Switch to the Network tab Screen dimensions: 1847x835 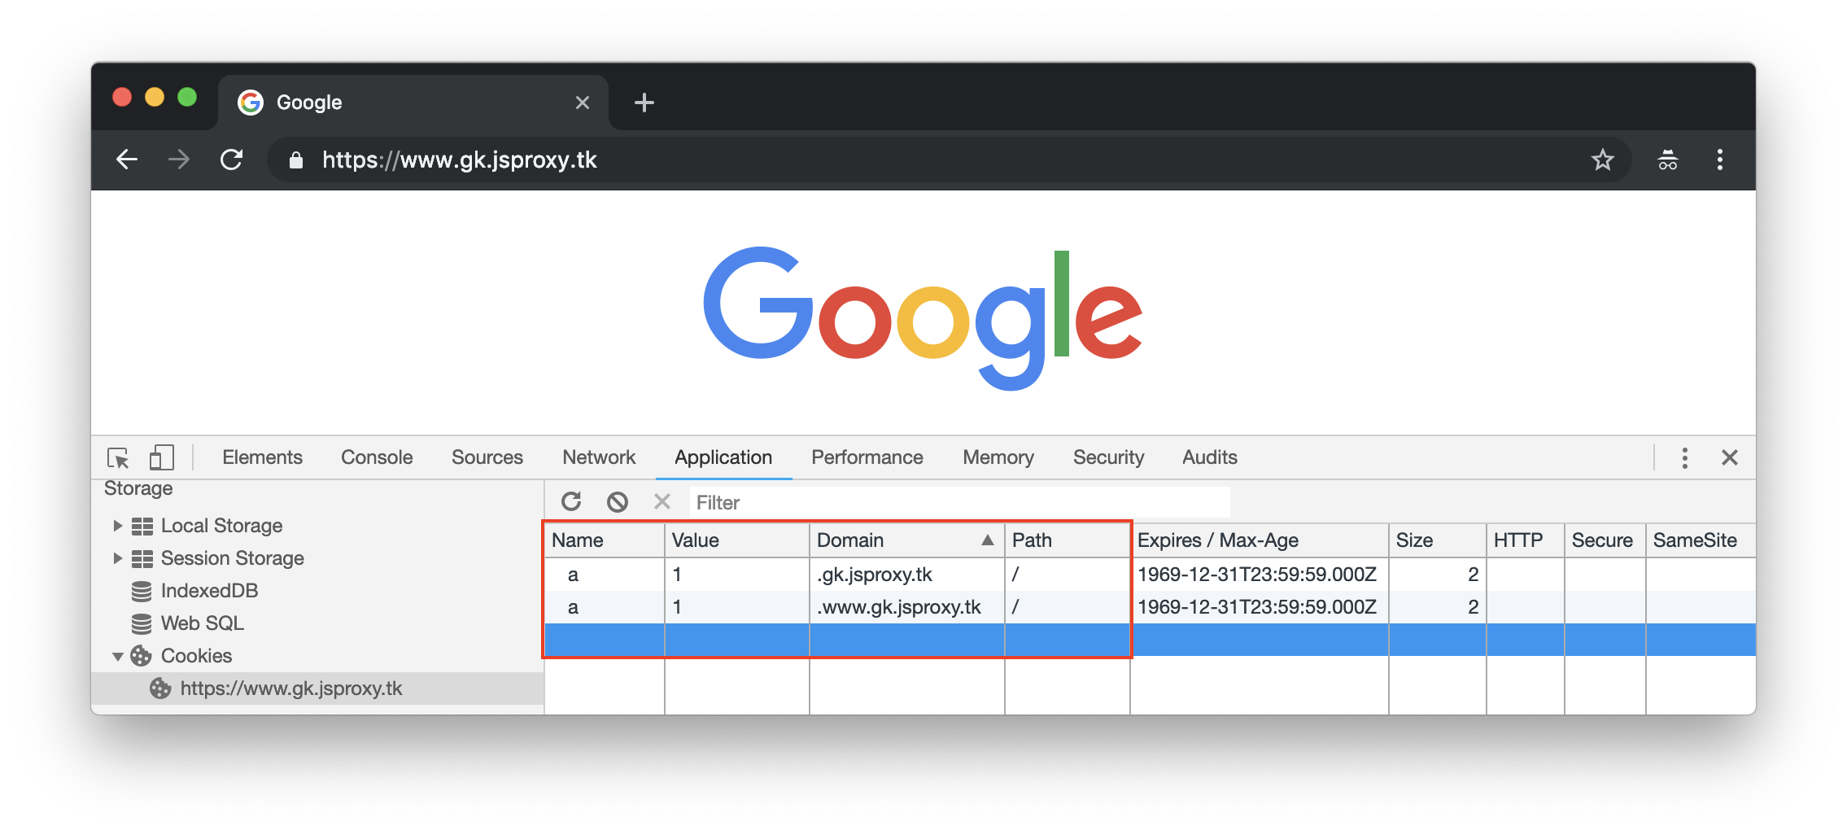click(598, 457)
